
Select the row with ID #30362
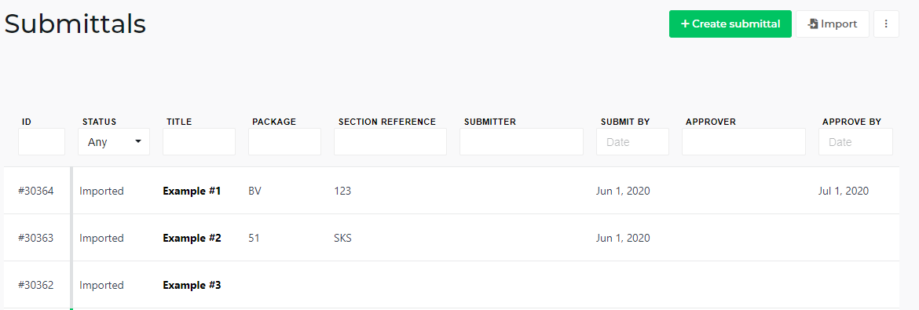coord(452,285)
